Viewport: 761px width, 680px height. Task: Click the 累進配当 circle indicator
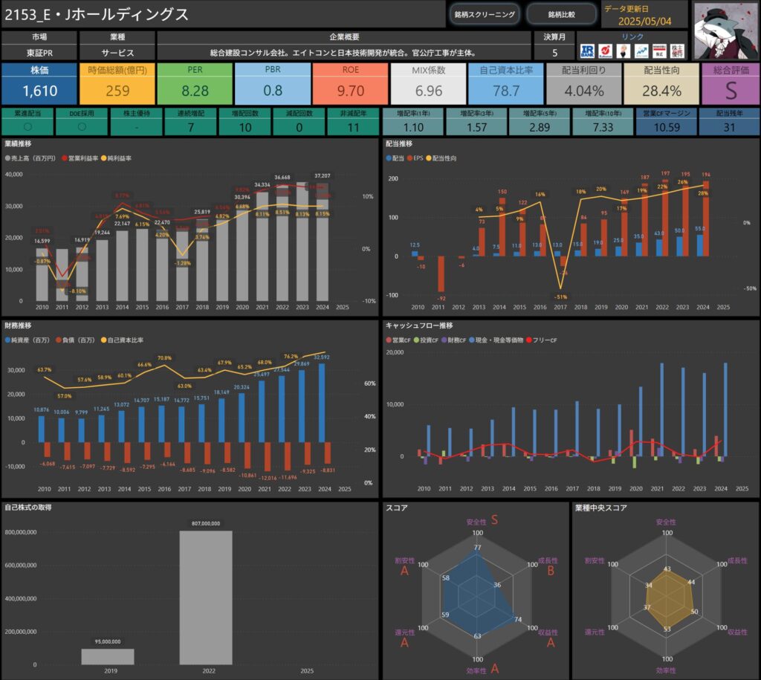(x=27, y=126)
